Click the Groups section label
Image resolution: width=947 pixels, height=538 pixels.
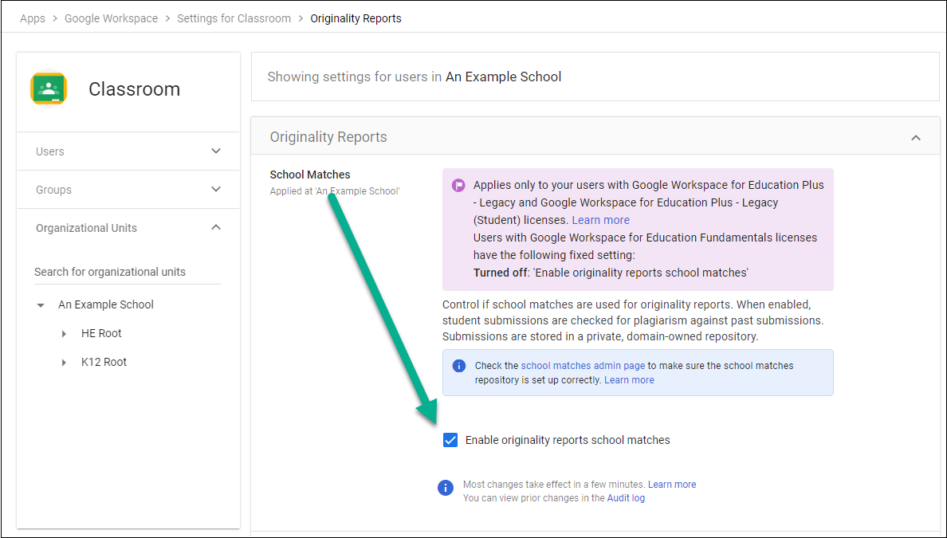53,190
